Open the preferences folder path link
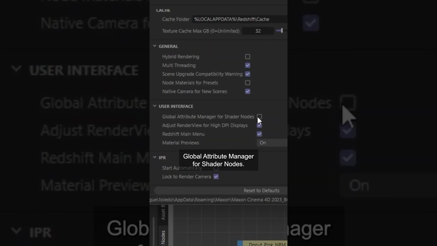Screen dimensions: 437x246 click(218, 200)
